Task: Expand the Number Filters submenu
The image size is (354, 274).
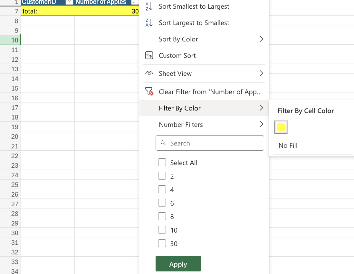Action: pos(261,124)
